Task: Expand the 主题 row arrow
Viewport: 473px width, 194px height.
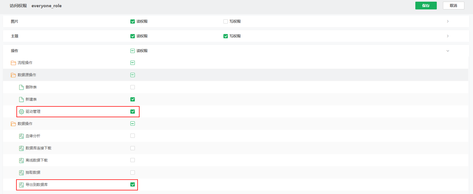Action: 448,36
